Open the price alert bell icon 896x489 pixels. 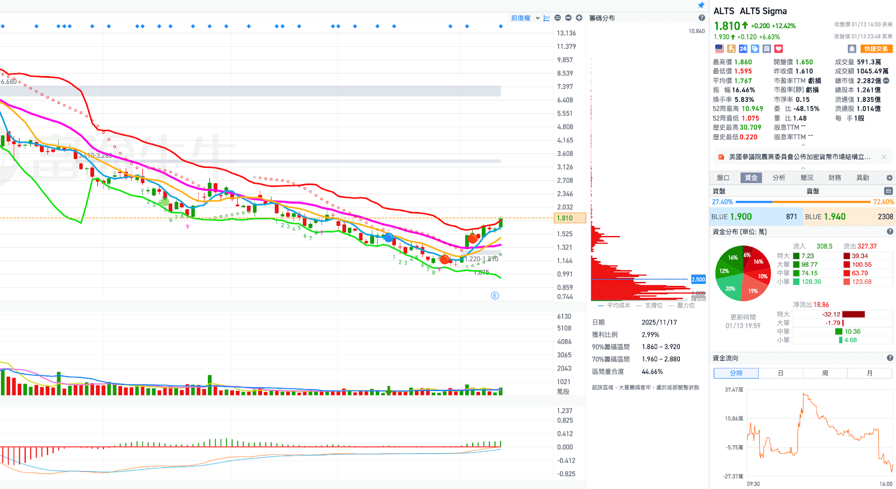[x=852, y=49]
